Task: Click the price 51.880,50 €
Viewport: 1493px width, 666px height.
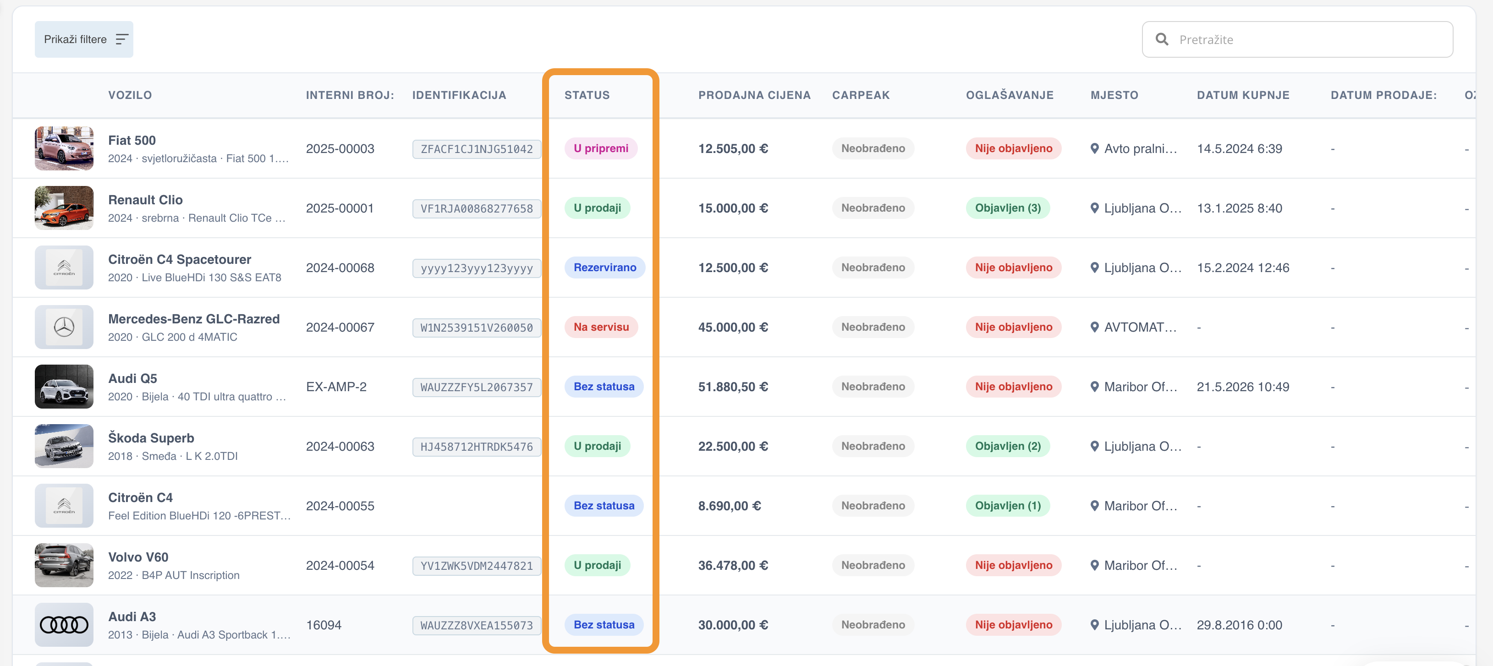Action: pyautogui.click(x=733, y=387)
